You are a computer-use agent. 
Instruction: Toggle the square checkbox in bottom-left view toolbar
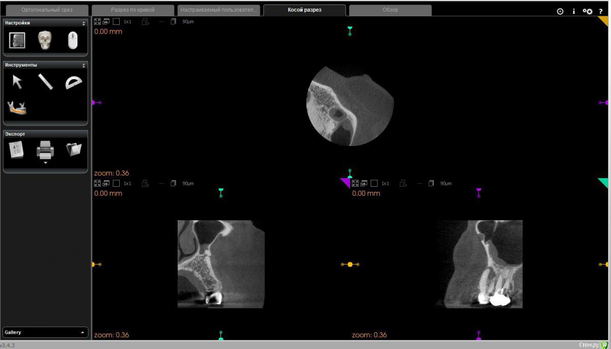pyautogui.click(x=116, y=183)
